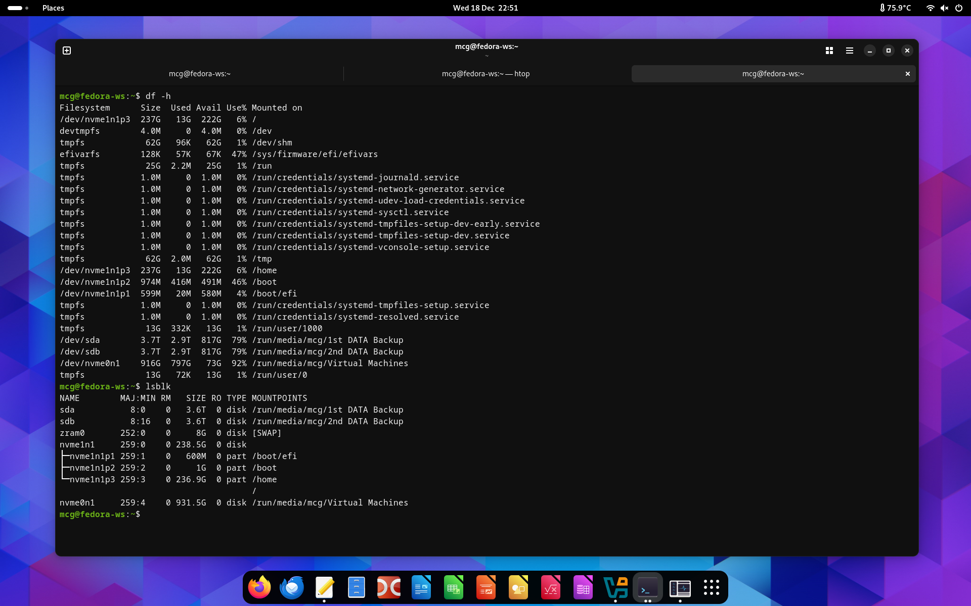
Task: Switch to the htop tab
Action: (x=485, y=74)
